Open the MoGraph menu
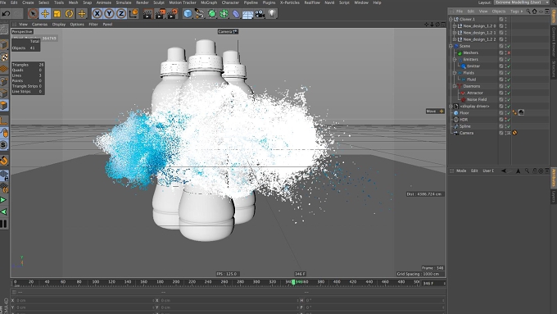 pyautogui.click(x=209, y=2)
